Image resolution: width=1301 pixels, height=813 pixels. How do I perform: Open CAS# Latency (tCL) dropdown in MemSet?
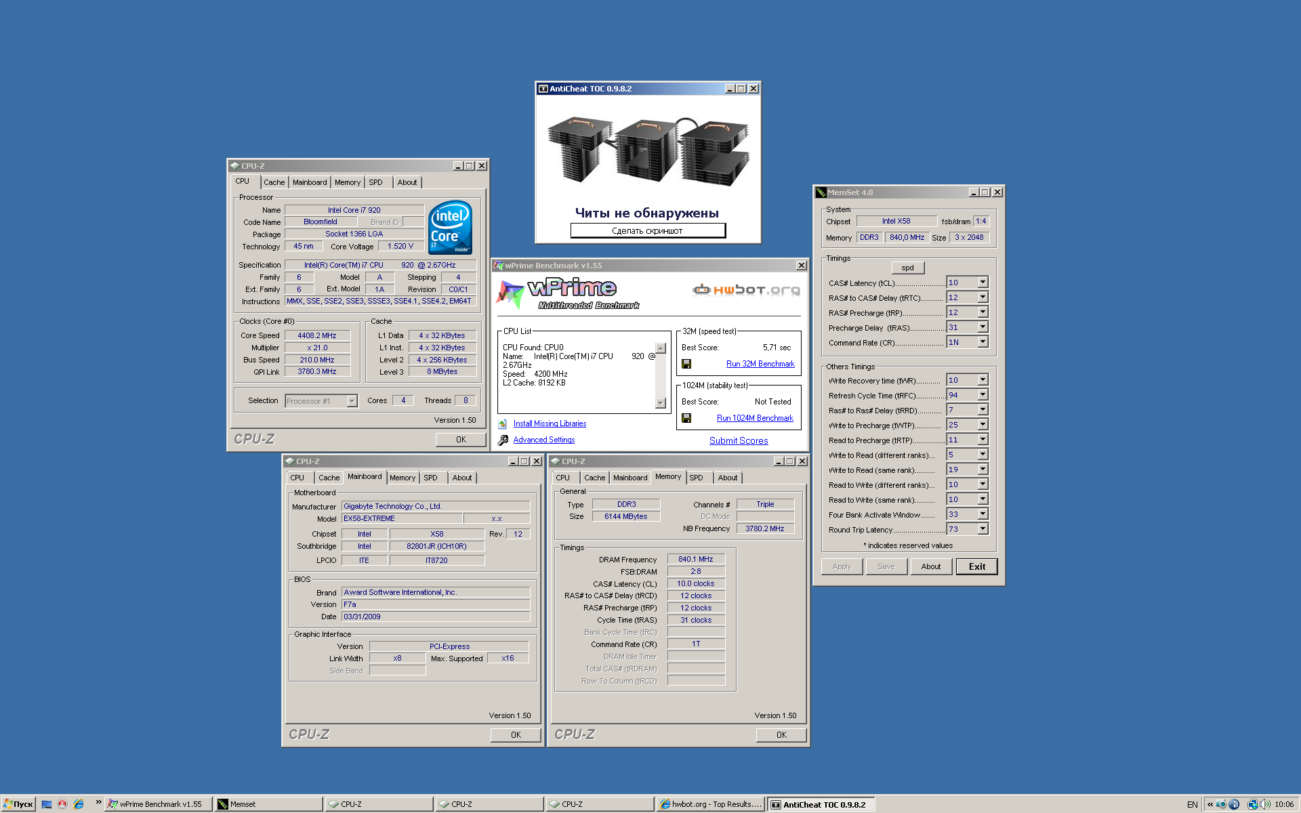[983, 283]
